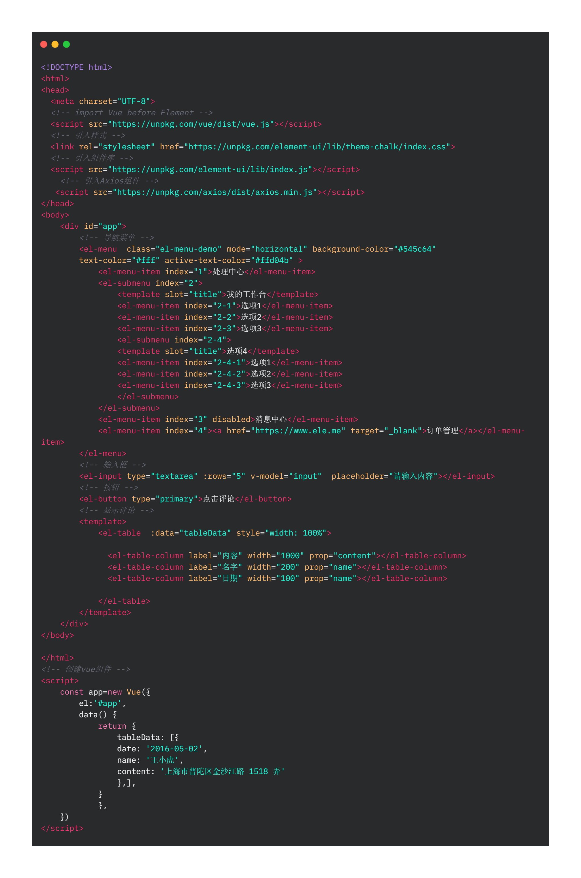The image size is (581, 878).
Task: Click the disabled '消息中心' menu item
Action: click(228, 419)
